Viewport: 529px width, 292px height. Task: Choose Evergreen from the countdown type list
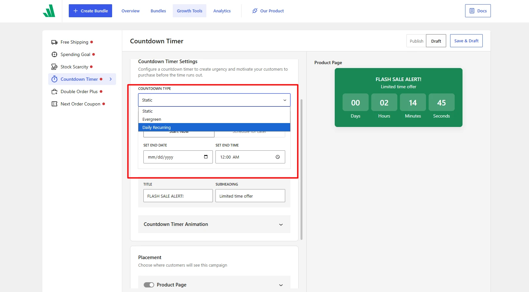(214, 119)
